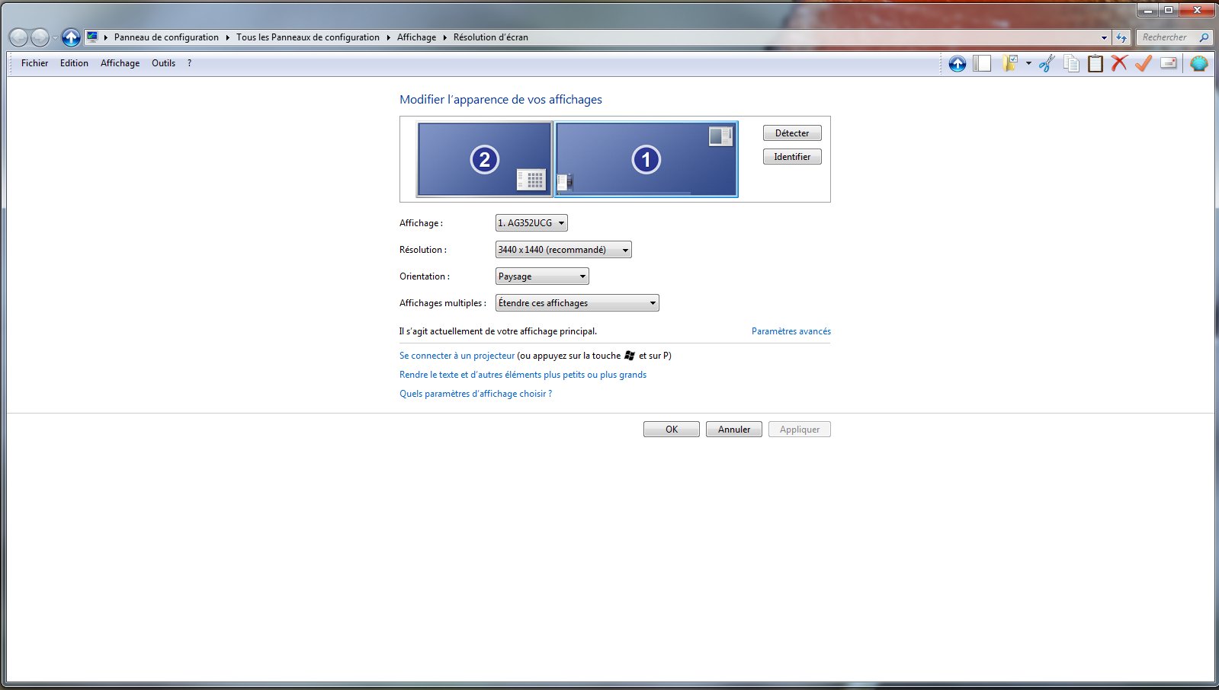Screen dimensions: 1219x690
Task: Open the Edition menu
Action: (x=74, y=63)
